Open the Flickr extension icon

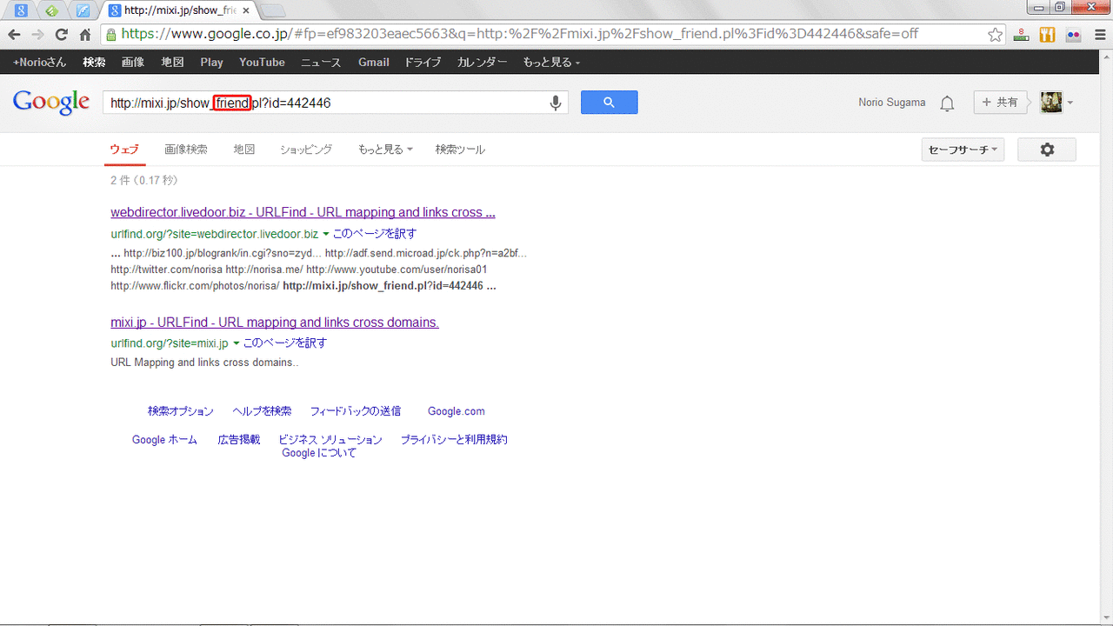pos(1073,35)
